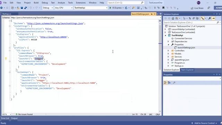The height and width of the screenshot is (125, 222).
Task: Click Property Pages wrench in Properties panel
Action: [174, 83]
